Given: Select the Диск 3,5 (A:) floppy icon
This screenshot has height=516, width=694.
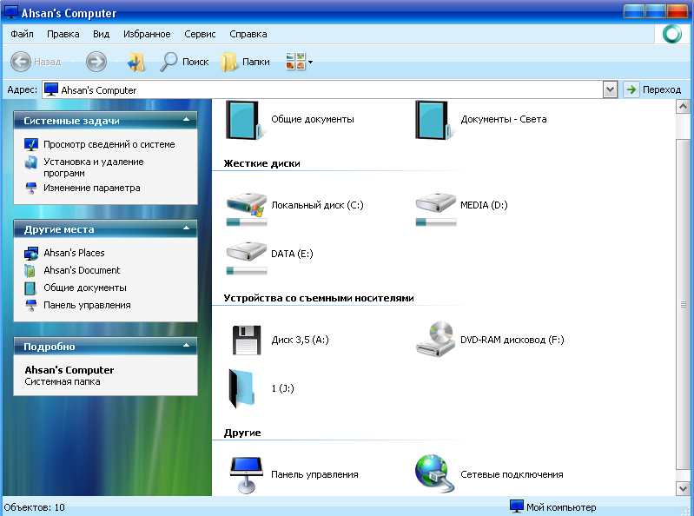Looking at the screenshot, I should [247, 340].
